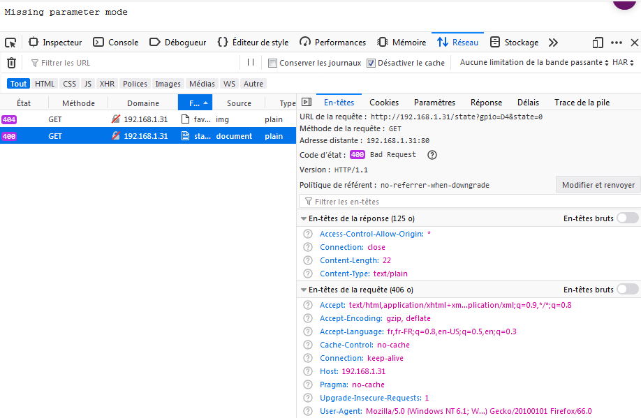The height and width of the screenshot is (418, 641).
Task: Click the question mark beside Accept-Encoding
Action: (x=307, y=318)
